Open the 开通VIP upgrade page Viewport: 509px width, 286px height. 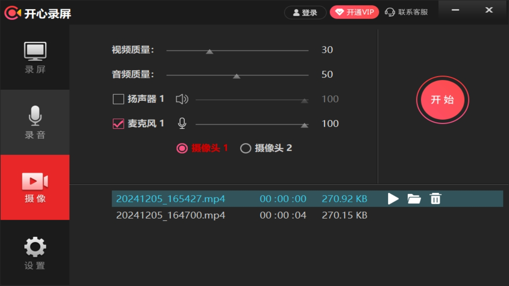pos(354,12)
